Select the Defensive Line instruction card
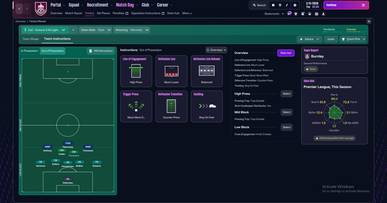The height and width of the screenshot is (203, 387). pos(171,71)
